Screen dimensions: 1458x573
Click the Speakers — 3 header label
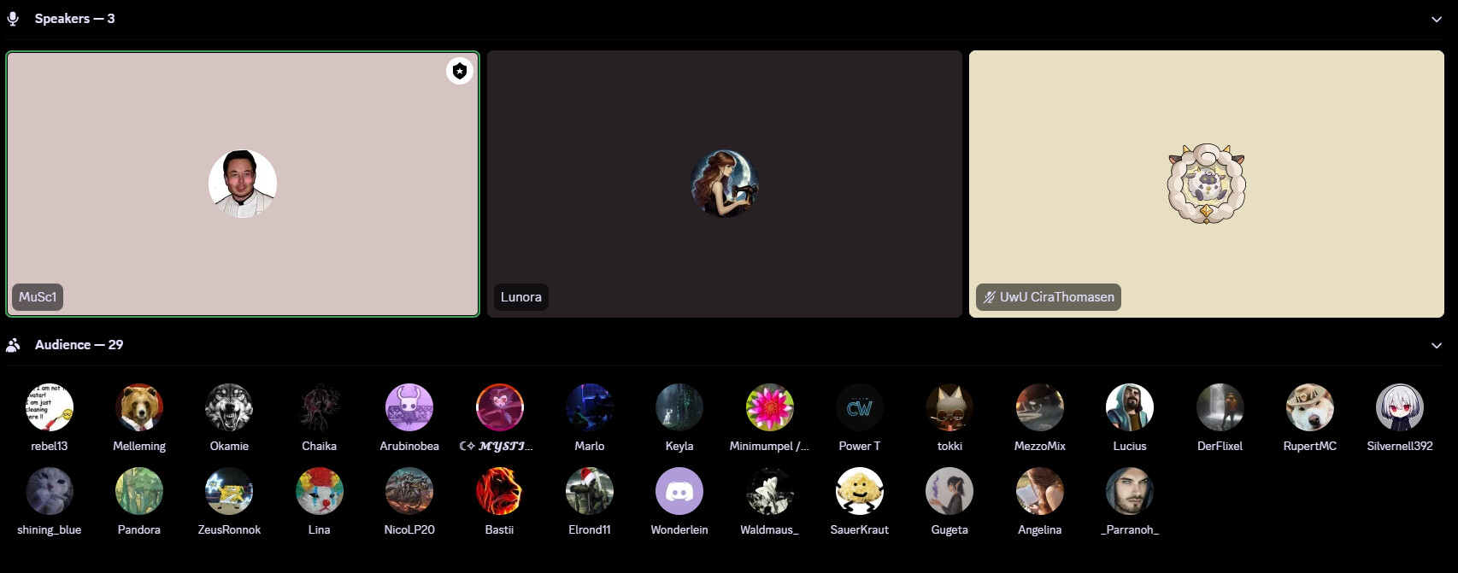point(74,19)
